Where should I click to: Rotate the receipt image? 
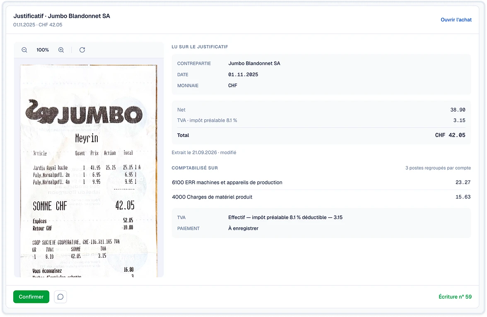pyautogui.click(x=82, y=50)
